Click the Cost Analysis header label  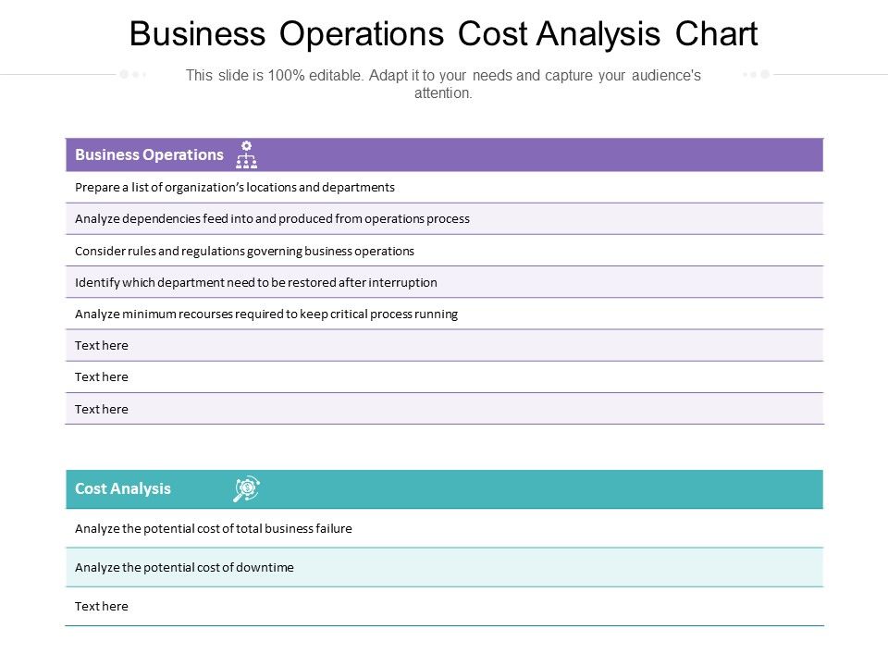tap(123, 488)
